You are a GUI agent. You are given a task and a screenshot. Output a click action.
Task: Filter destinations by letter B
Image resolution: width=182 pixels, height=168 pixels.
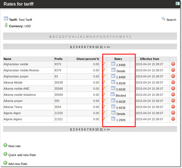(53, 37)
